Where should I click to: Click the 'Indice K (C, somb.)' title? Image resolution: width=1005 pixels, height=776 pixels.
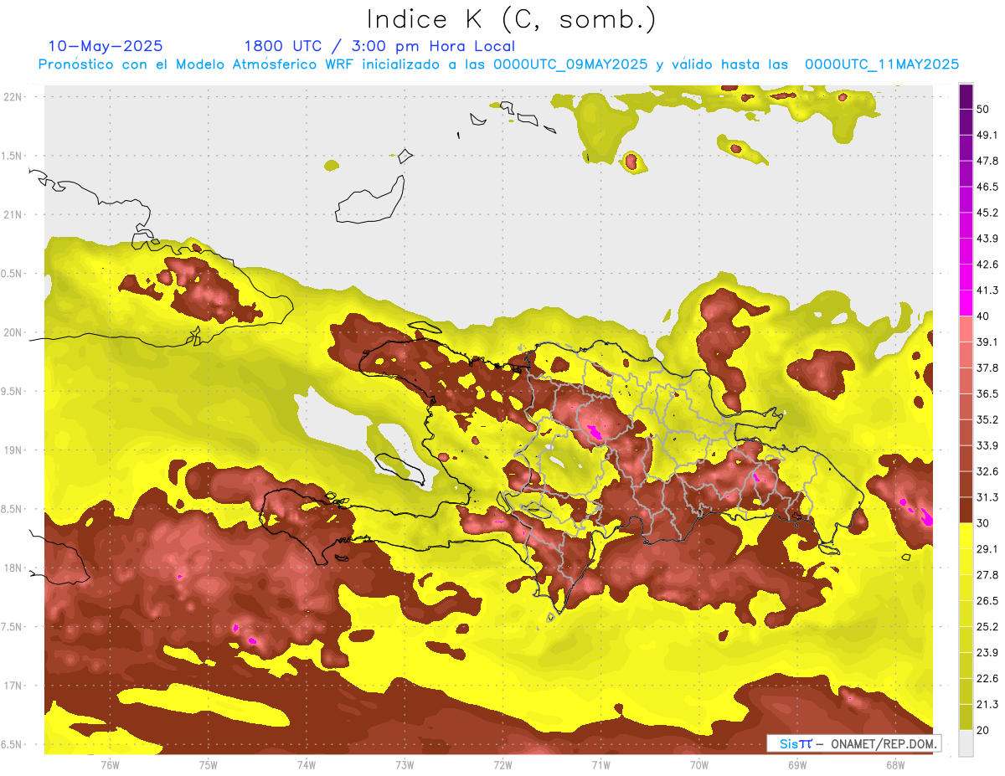click(x=512, y=19)
